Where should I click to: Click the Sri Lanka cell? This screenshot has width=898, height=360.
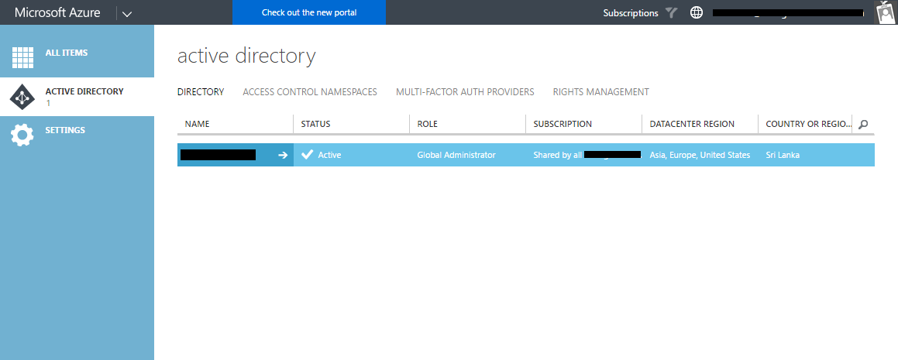[783, 155]
